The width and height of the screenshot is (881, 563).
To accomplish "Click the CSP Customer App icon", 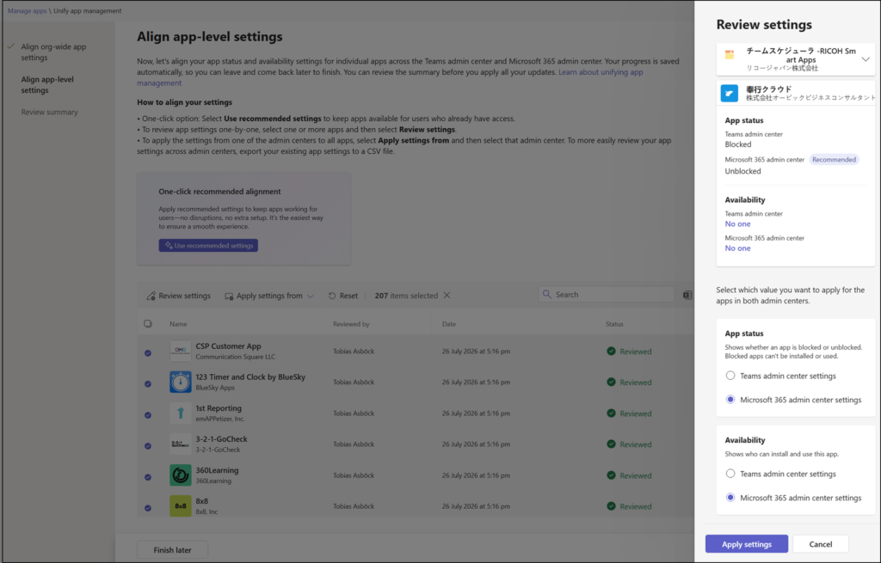I will click(x=181, y=351).
